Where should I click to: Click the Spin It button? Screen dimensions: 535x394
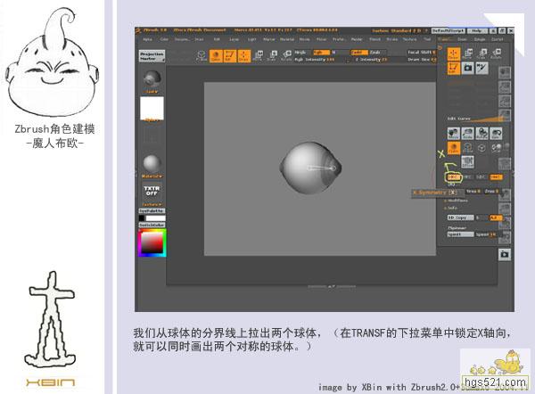[461, 234]
